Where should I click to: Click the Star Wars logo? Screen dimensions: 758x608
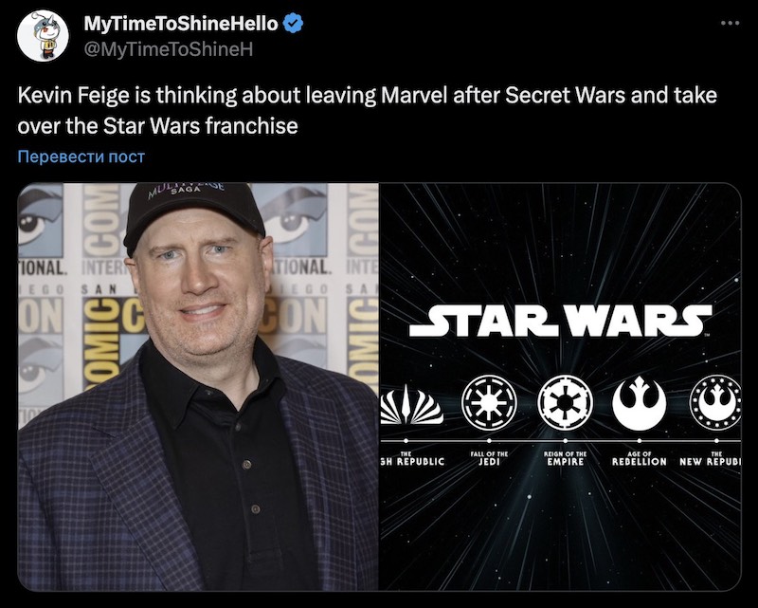[x=560, y=320]
